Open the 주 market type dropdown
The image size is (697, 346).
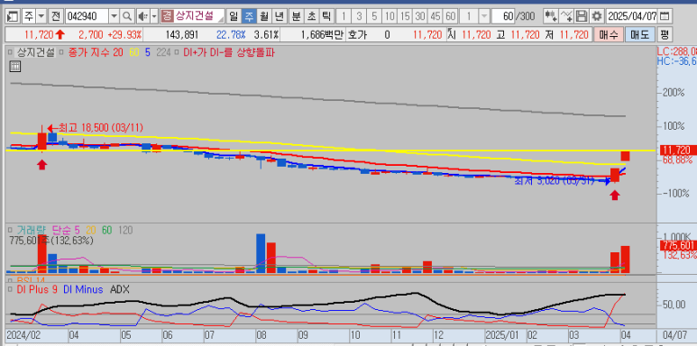pyautogui.click(x=41, y=16)
